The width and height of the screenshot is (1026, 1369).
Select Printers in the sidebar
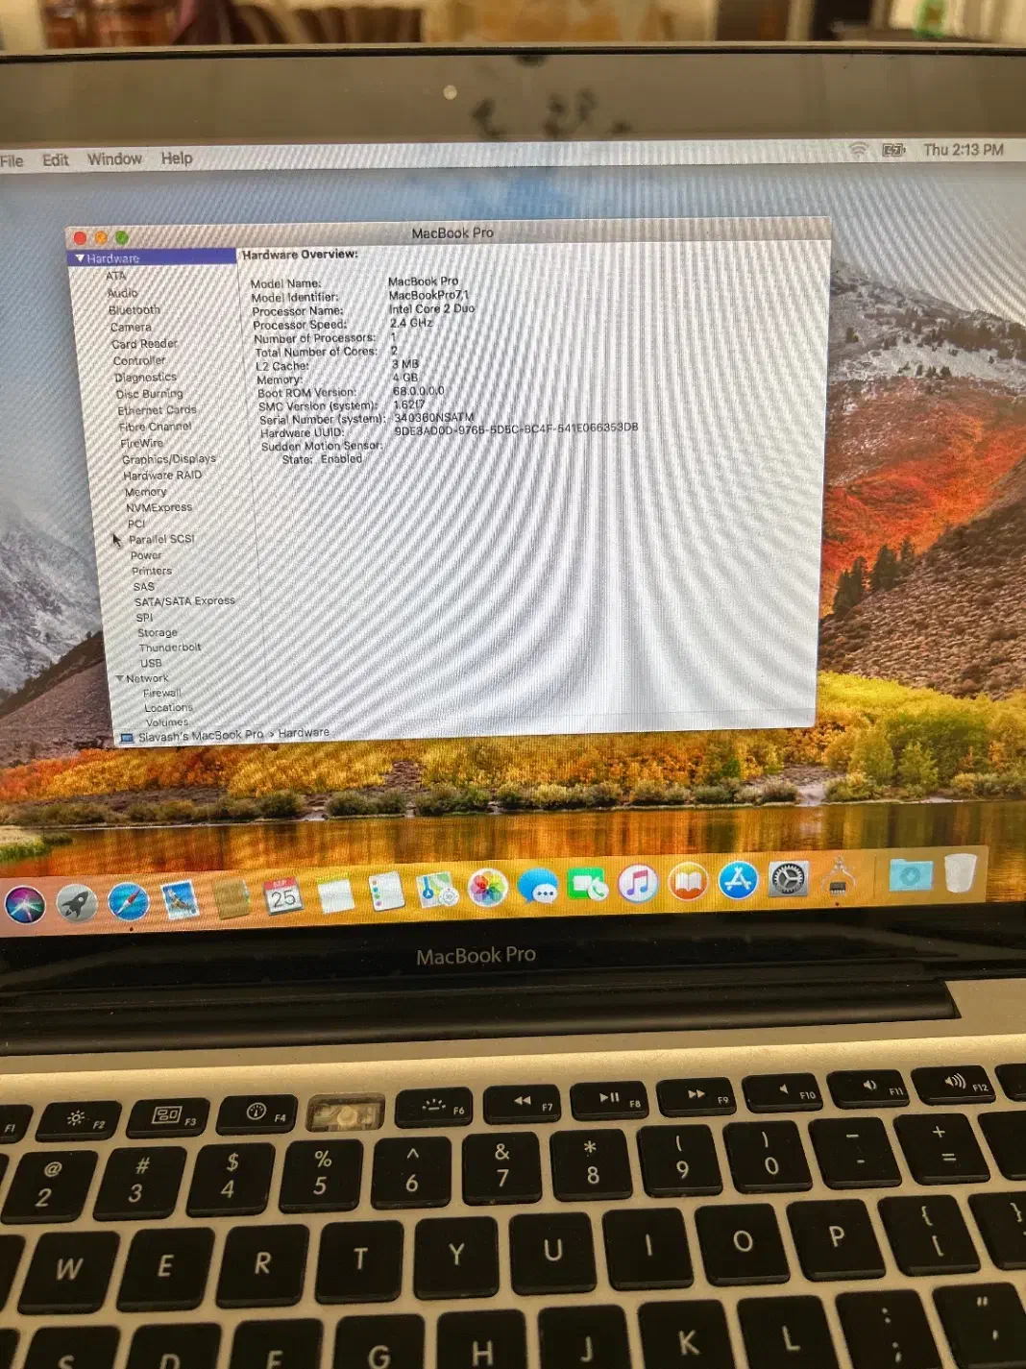152,571
